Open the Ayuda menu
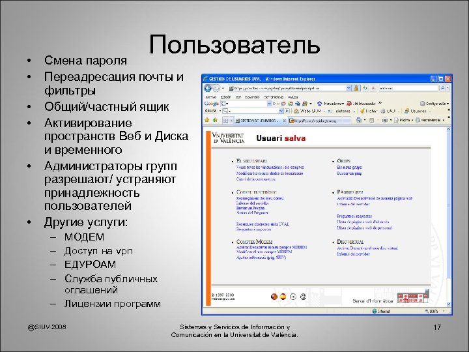The width and height of the screenshot is (469, 352). pyautogui.click(x=293, y=97)
